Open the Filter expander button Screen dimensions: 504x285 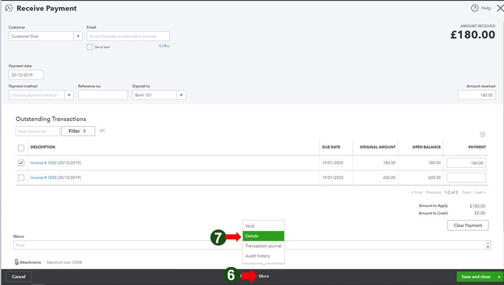coord(78,131)
